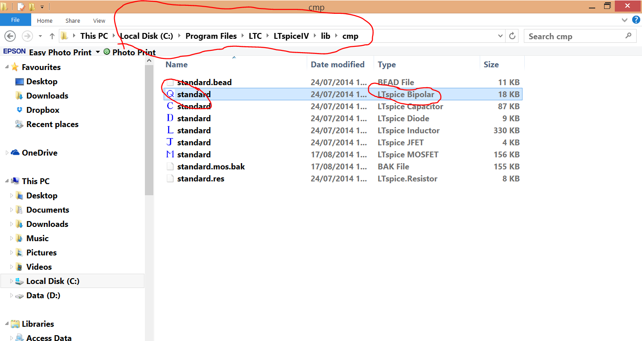Open Videos folder under This PC
This screenshot has height=341, width=642.
pos(39,267)
